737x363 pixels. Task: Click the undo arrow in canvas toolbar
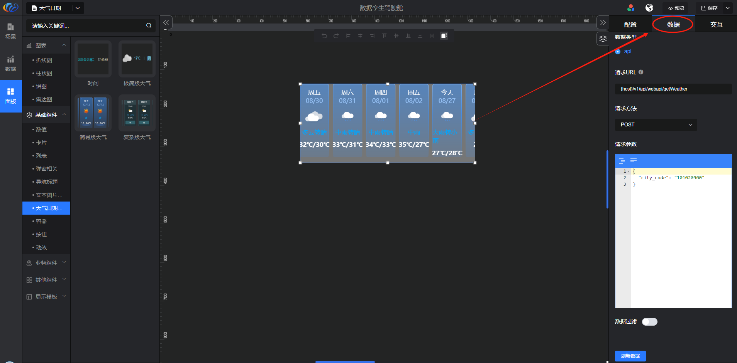coord(324,36)
